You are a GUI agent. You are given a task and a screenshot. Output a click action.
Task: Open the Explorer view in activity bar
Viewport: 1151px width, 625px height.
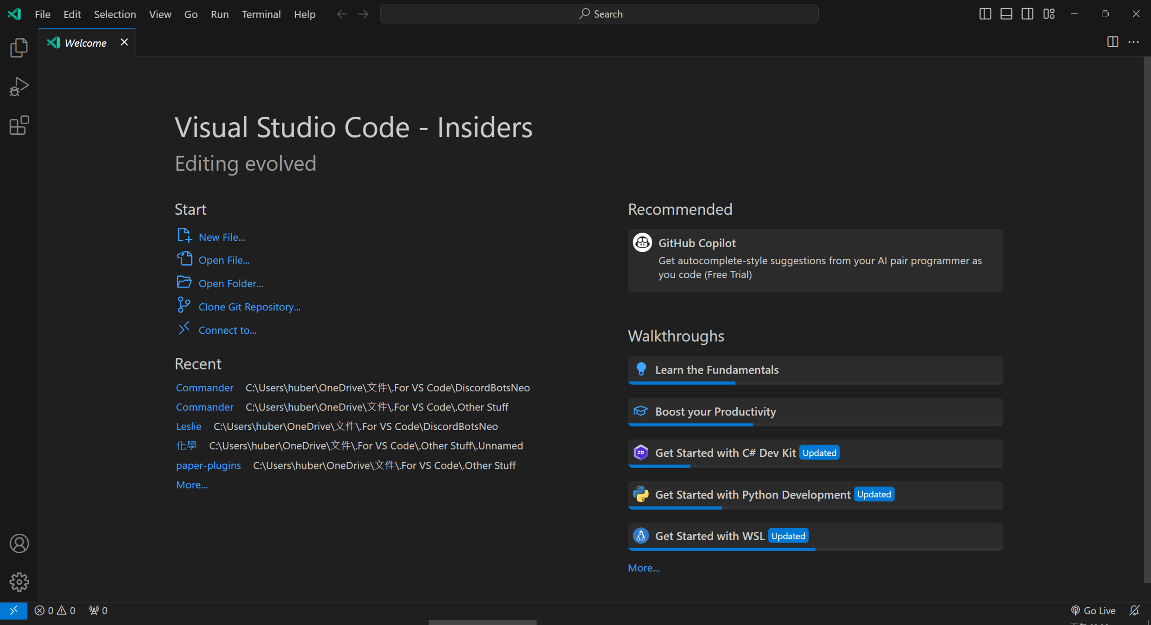tap(19, 48)
